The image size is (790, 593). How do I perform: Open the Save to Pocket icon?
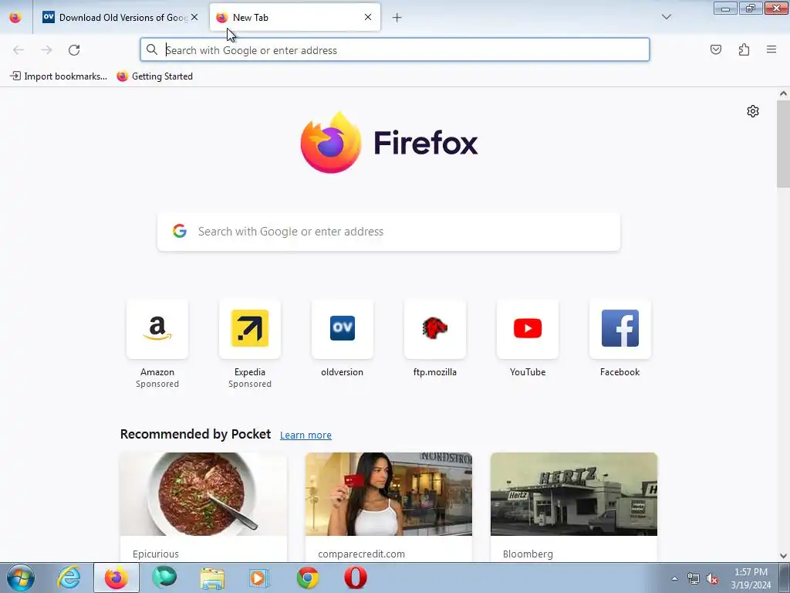click(x=715, y=49)
